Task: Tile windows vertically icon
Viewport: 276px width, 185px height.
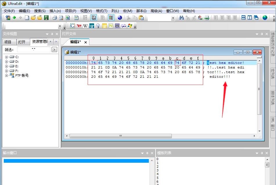Action: 250,18
